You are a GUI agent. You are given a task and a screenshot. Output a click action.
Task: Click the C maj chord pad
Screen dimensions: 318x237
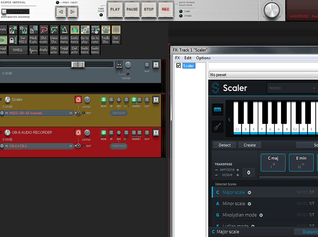273,163
